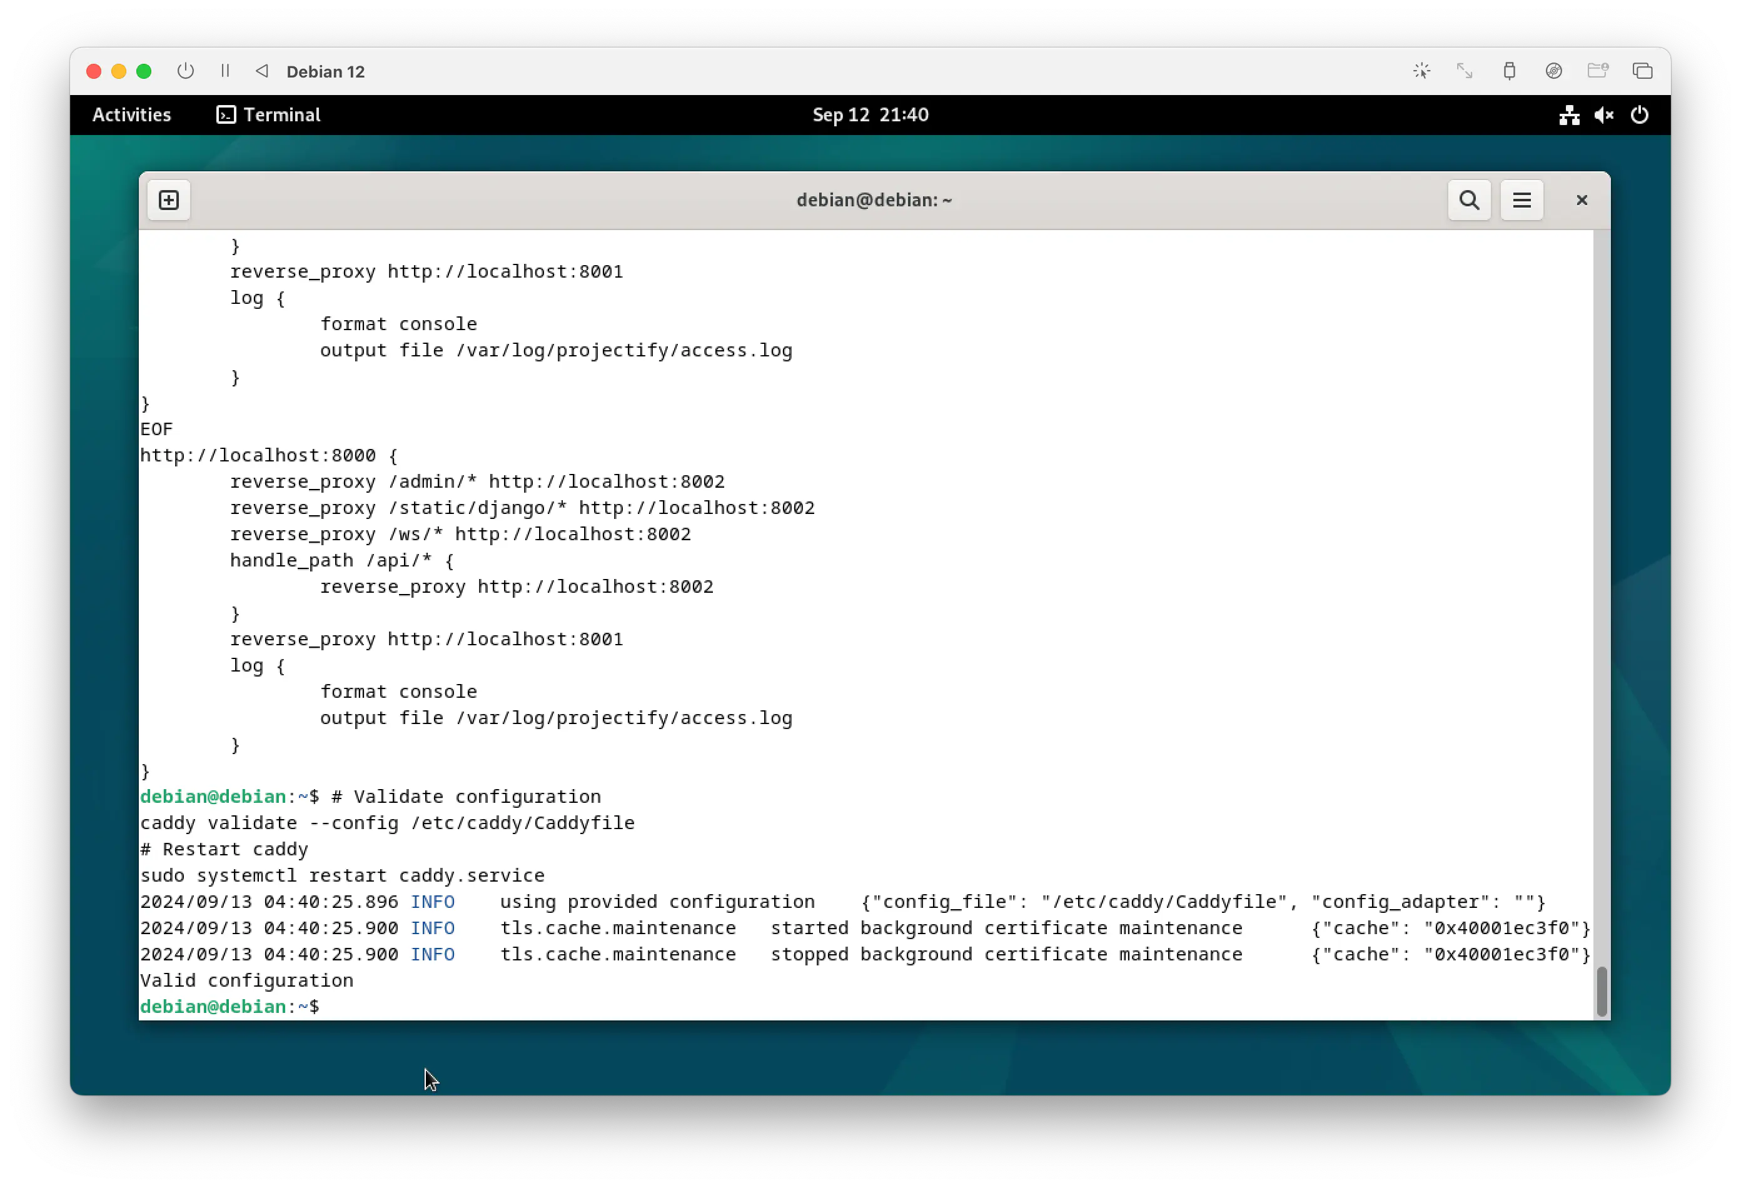Screen dimensions: 1741x1188
Task: Click the VM diagonal resize arrows icon
Action: click(1465, 71)
